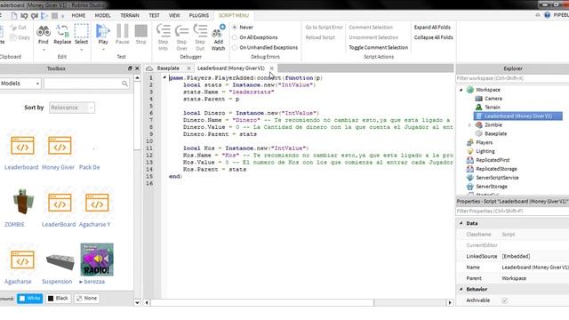Toggle the Archivable checkbox
Viewport: 569px width, 320px height.
point(504,300)
